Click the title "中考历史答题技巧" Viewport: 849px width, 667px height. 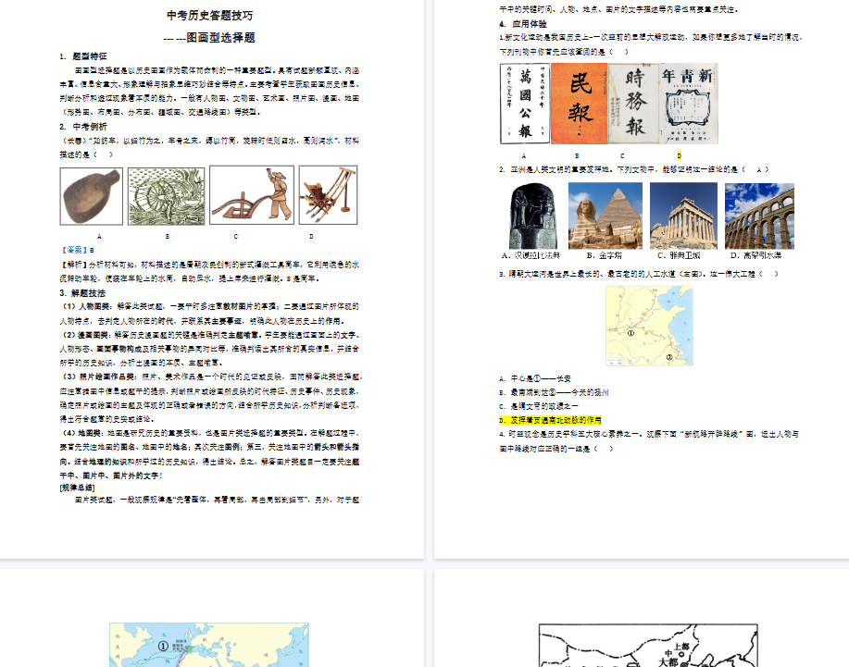pyautogui.click(x=209, y=16)
